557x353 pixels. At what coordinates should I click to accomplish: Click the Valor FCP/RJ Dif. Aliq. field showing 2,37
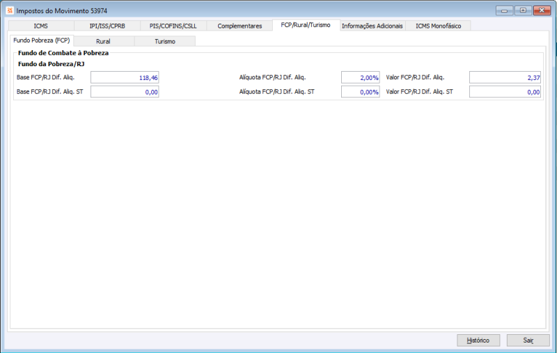tap(505, 77)
